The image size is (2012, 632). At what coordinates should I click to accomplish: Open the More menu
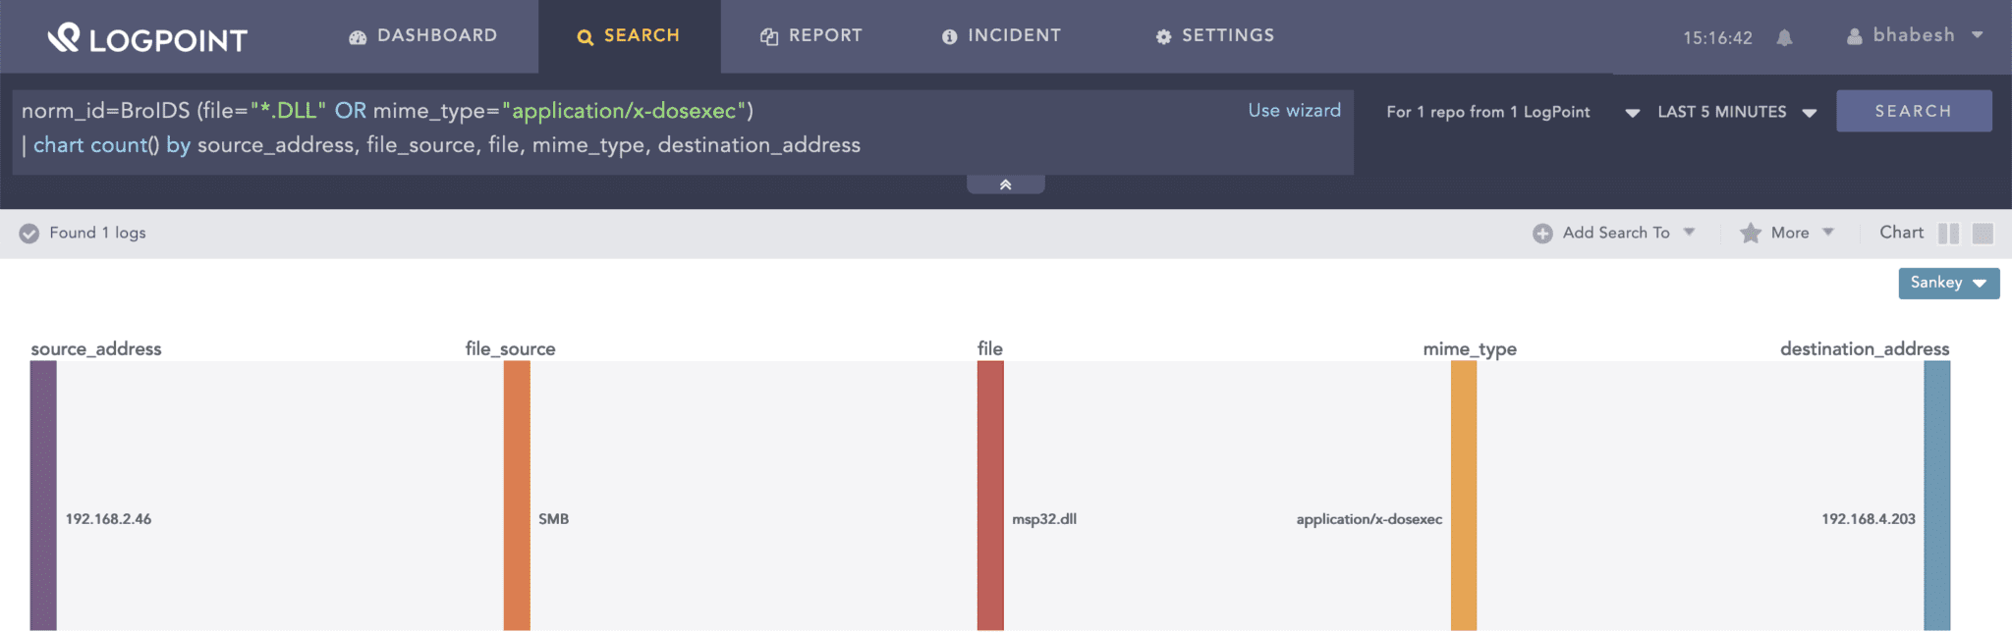pos(1787,233)
